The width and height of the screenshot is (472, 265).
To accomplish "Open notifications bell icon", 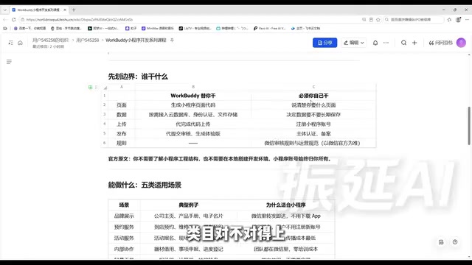I will 375,43.
